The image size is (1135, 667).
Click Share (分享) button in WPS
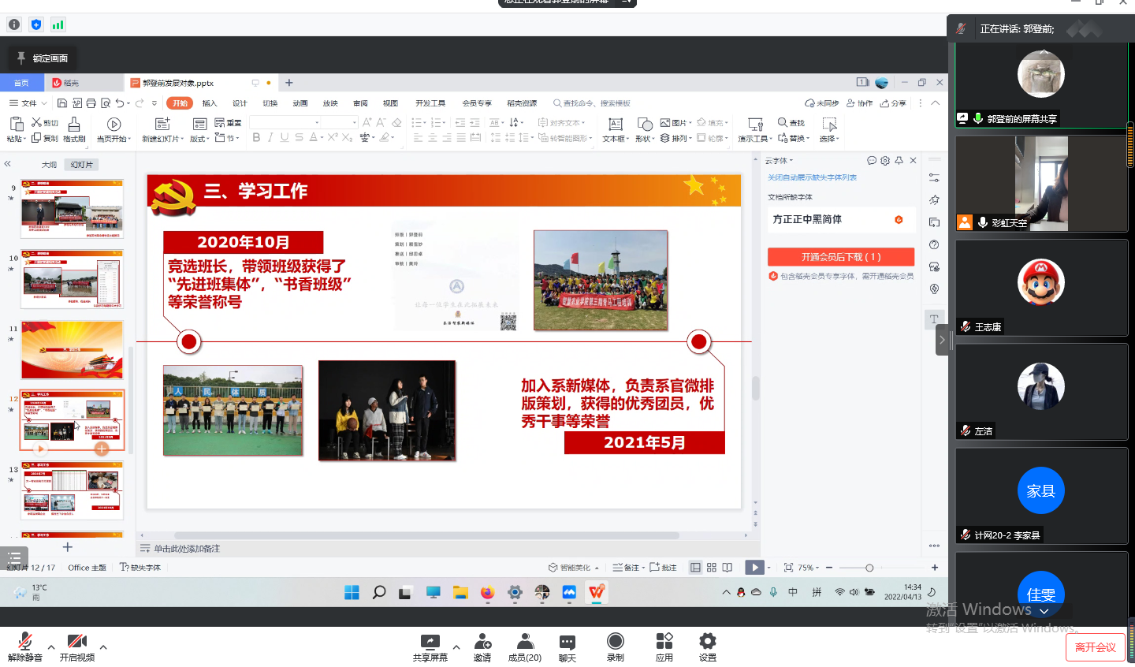893,103
